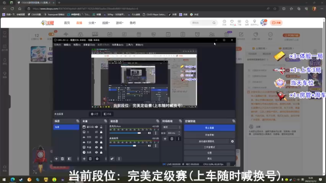Toggle lock on 玄武 source

tap(101, 142)
